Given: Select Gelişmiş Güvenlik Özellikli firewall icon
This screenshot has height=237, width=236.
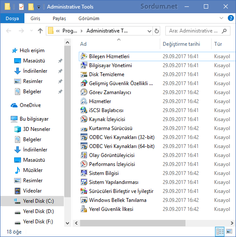Looking at the screenshot, I should (x=84, y=83).
